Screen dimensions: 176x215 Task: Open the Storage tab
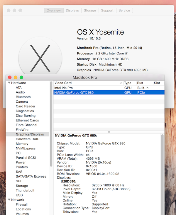coord(90,10)
